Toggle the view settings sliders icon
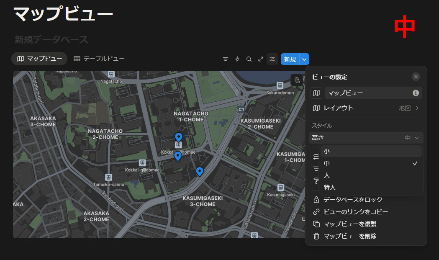The width and height of the screenshot is (439, 260). 272,59
